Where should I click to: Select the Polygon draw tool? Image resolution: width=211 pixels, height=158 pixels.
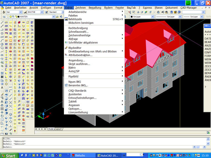click(x=2, y=33)
